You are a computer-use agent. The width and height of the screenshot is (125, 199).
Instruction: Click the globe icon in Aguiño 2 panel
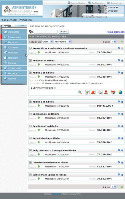pos(120,92)
